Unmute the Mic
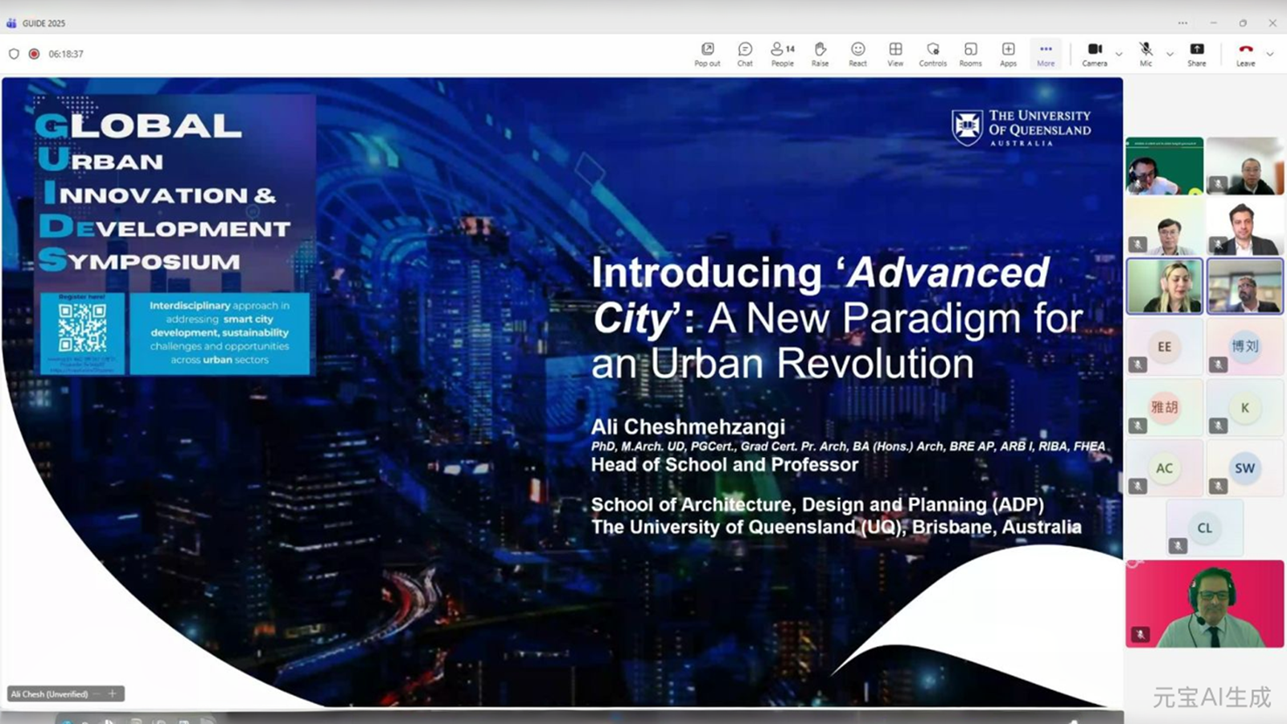The image size is (1287, 724). pyautogui.click(x=1145, y=53)
